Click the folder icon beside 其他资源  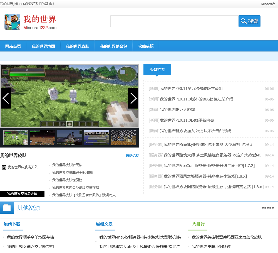(x=7, y=208)
